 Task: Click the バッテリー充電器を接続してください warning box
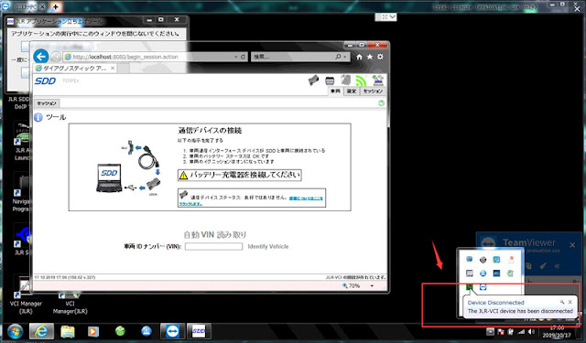(240, 175)
